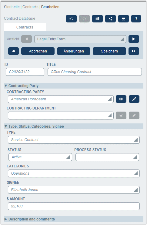The height and width of the screenshot is (225, 147).
Task: Click the disabled eye icon for Contracting Department
Action: tap(121, 115)
